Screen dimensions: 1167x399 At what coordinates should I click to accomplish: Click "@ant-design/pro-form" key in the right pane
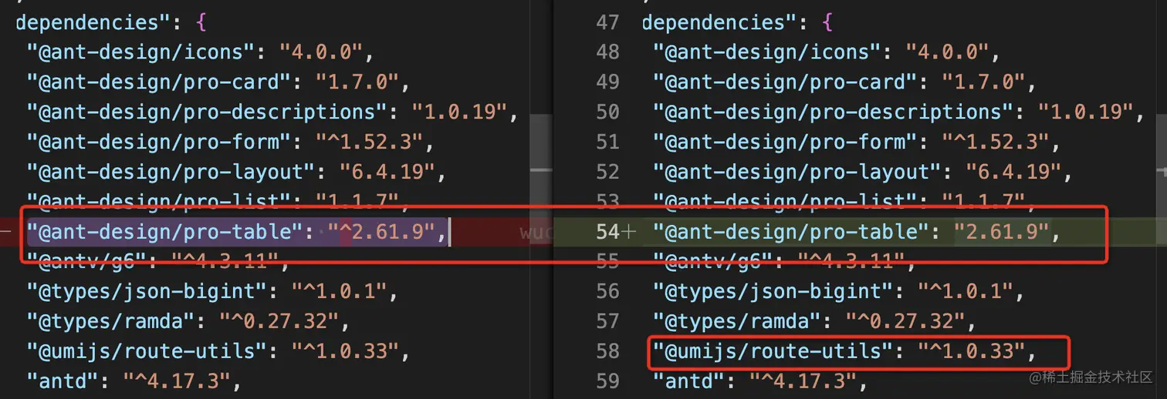point(786,142)
